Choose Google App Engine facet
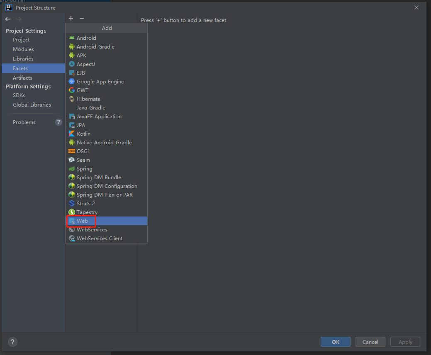431x355 pixels. point(106,82)
